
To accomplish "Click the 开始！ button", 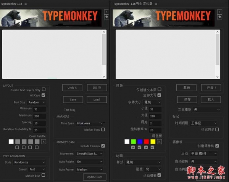I will tap(211, 88).
